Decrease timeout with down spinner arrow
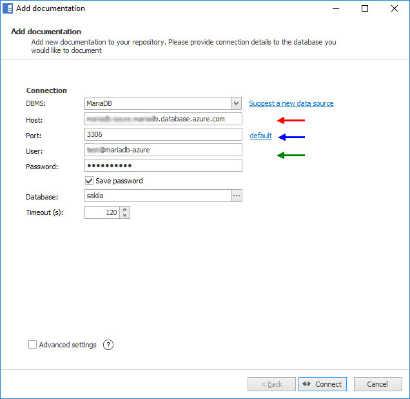 point(124,216)
